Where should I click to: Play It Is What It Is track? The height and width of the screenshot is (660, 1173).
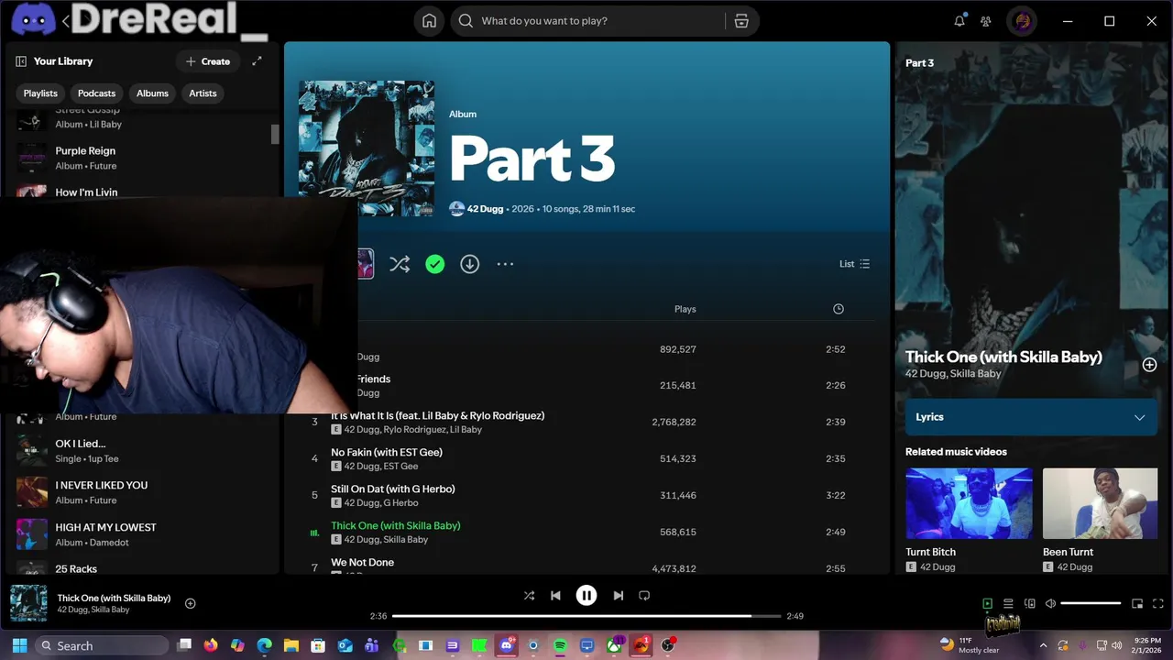click(x=437, y=416)
